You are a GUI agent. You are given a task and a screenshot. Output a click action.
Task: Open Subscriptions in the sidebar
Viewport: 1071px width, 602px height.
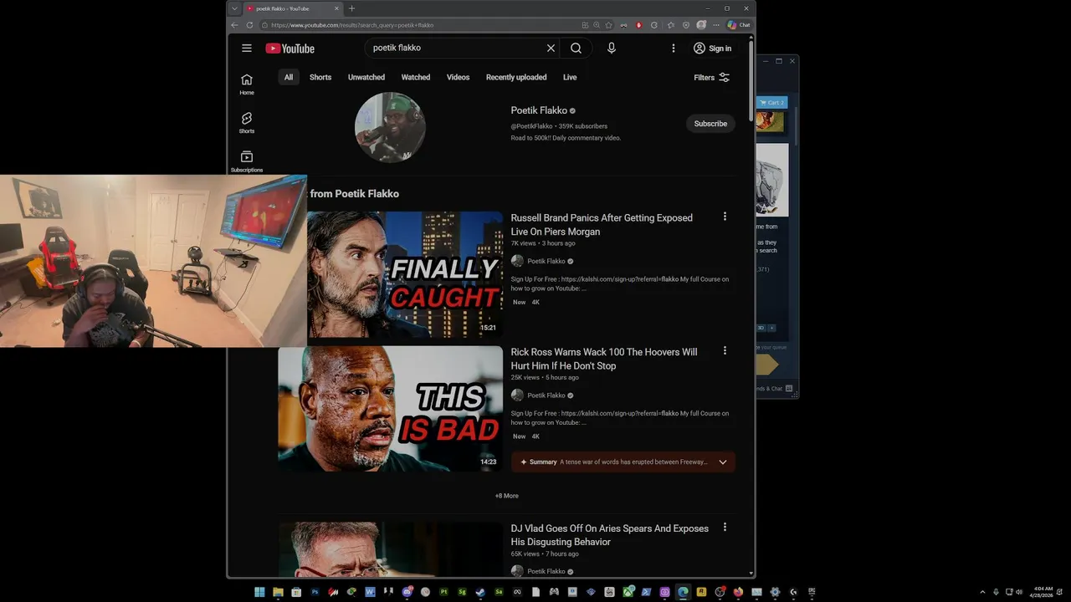[247, 161]
